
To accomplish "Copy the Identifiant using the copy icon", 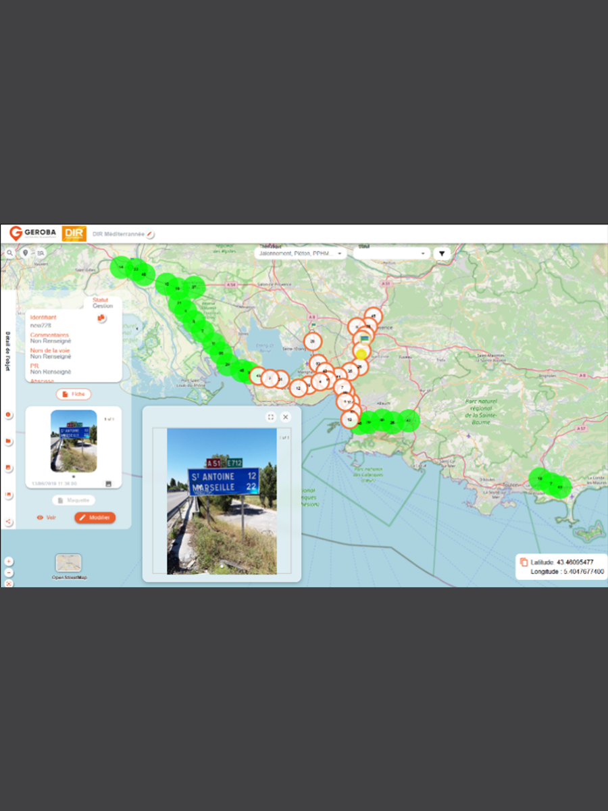I will 101,318.
